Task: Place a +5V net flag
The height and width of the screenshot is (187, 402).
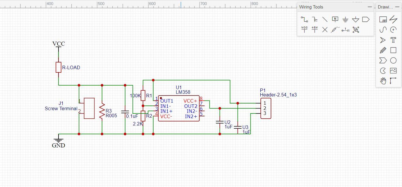Action: click(x=315, y=29)
